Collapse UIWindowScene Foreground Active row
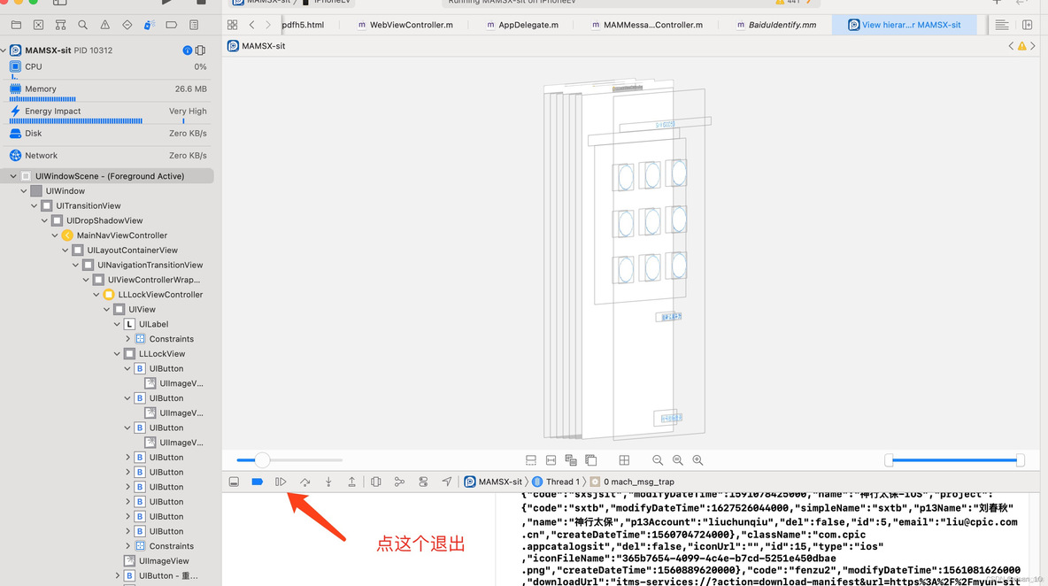The width and height of the screenshot is (1048, 586). click(x=13, y=176)
